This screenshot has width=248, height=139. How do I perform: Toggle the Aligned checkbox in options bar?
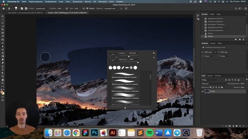[x=87, y=8]
